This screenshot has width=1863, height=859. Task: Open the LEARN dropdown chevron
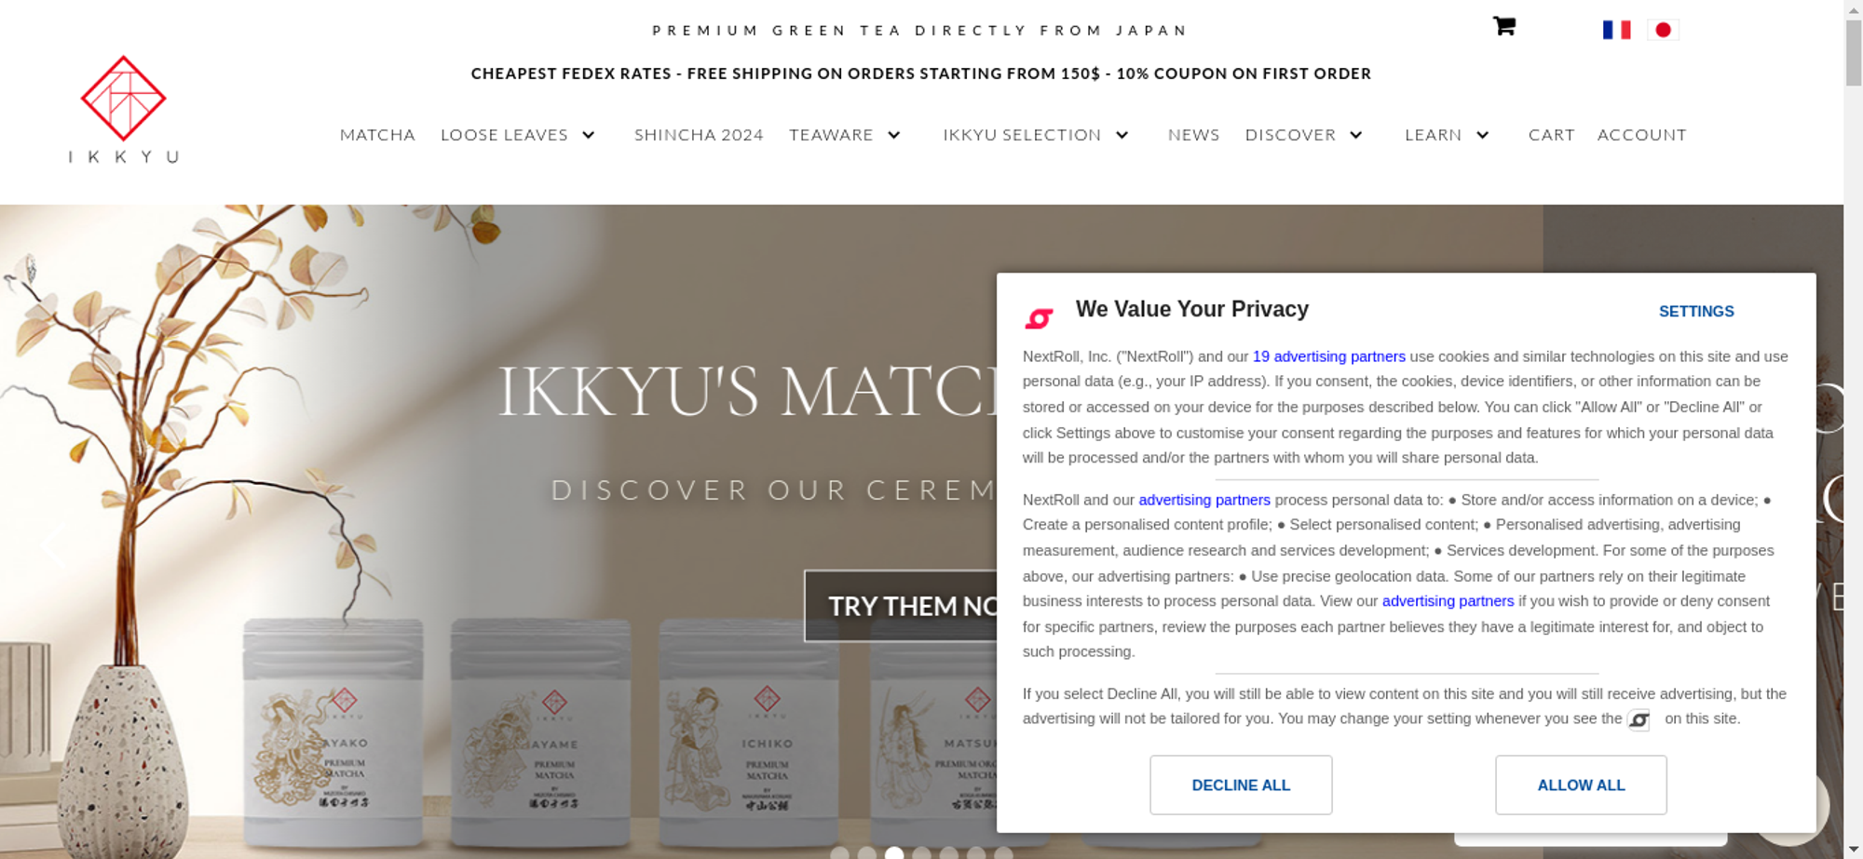click(x=1482, y=135)
